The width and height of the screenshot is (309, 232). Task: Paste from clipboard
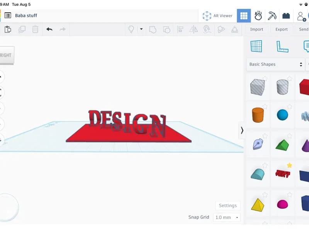pos(8,29)
